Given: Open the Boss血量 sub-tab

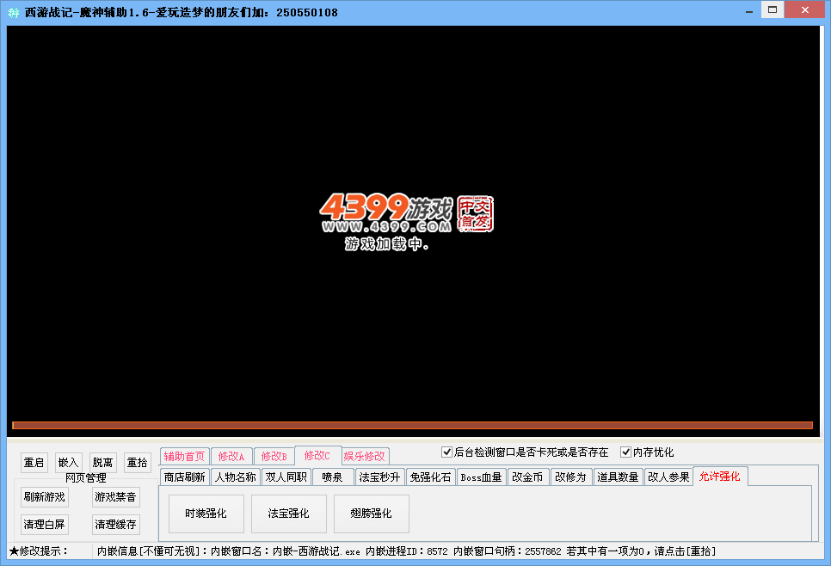Looking at the screenshot, I should [x=481, y=477].
